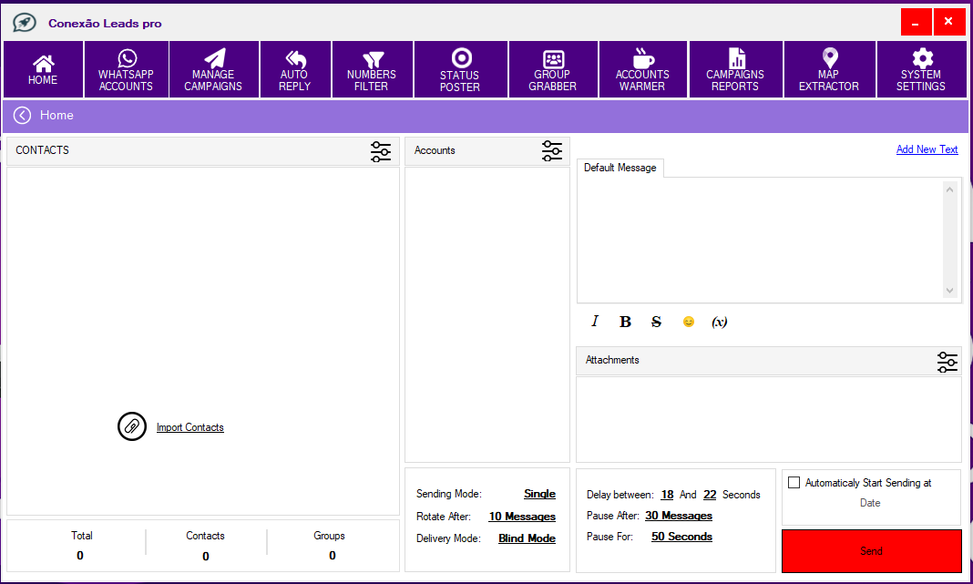The image size is (973, 584).
Task: Expand Accounts panel options sliders
Action: [x=552, y=151]
